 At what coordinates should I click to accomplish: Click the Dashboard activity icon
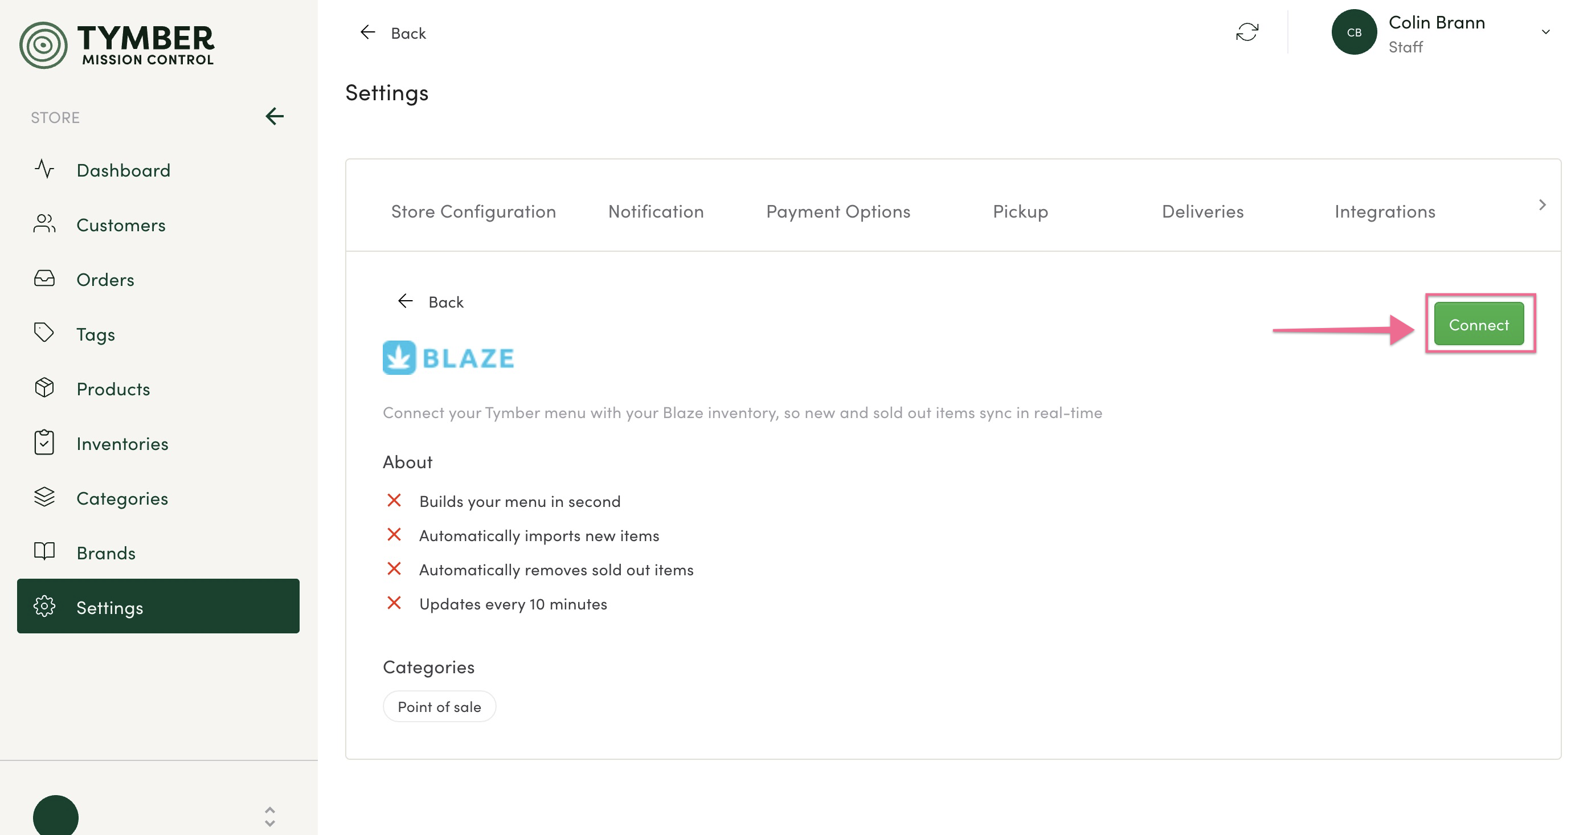44,169
